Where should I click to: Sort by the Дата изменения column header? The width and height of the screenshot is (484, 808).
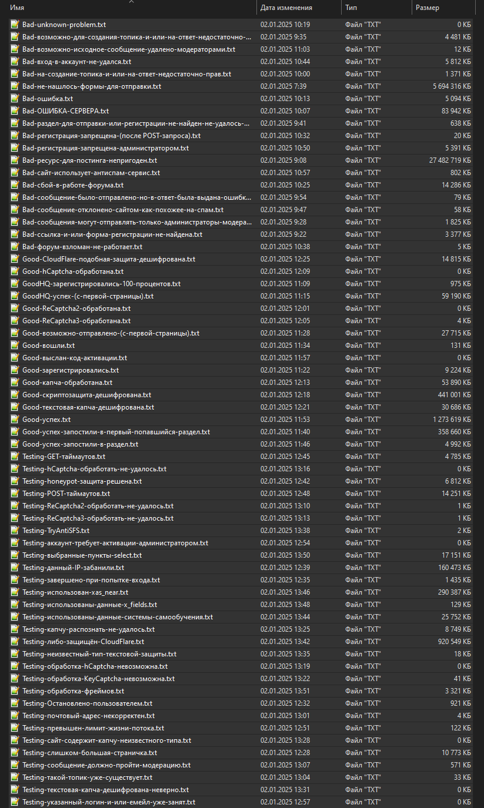click(x=286, y=8)
